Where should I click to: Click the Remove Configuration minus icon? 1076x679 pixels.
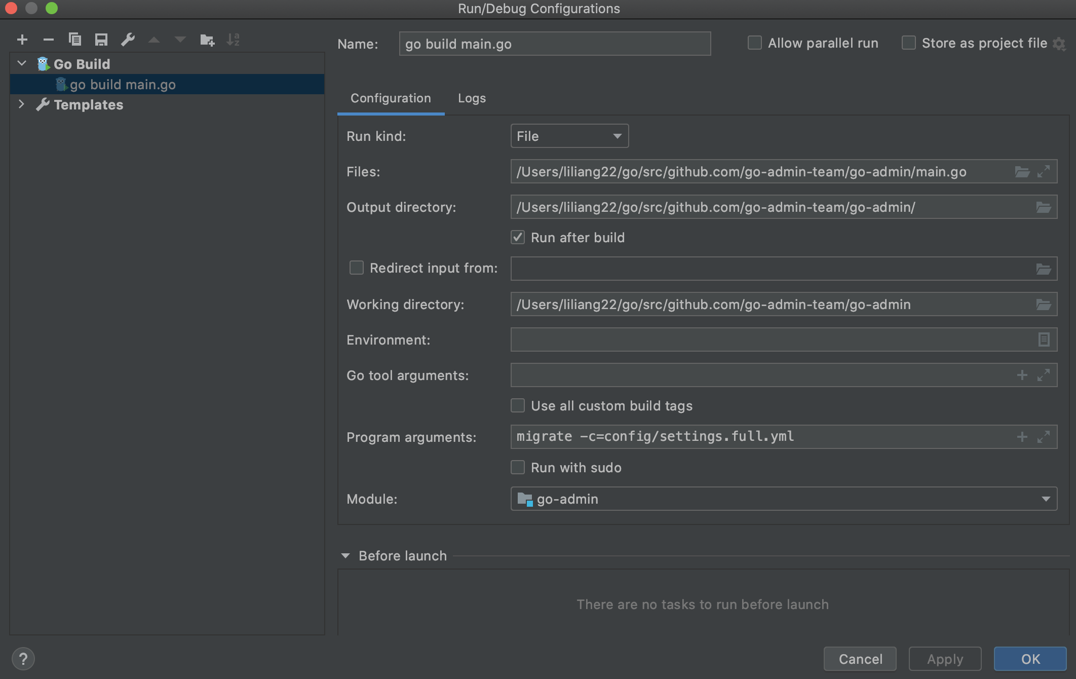tap(49, 40)
